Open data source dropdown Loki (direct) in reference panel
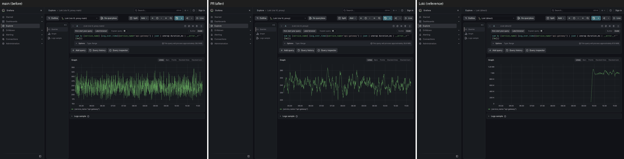Image resolution: width=624 pixels, height=159 pixels. point(496,18)
